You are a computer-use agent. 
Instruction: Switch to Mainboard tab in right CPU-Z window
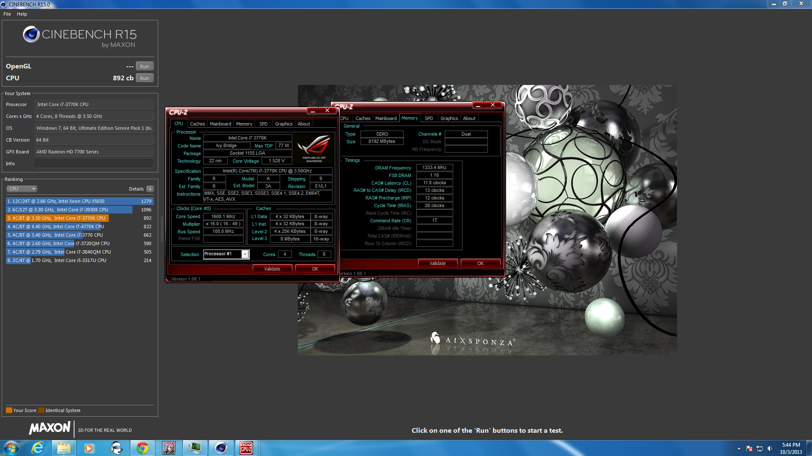386,118
